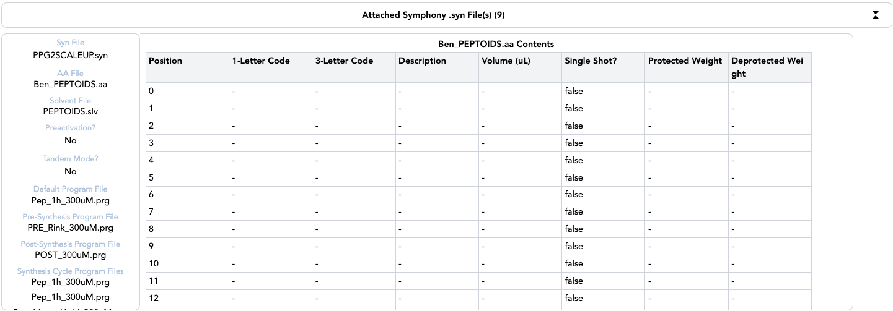Click the 3-Letter Code column header
This screenshot has height=311, width=893.
pyautogui.click(x=344, y=61)
